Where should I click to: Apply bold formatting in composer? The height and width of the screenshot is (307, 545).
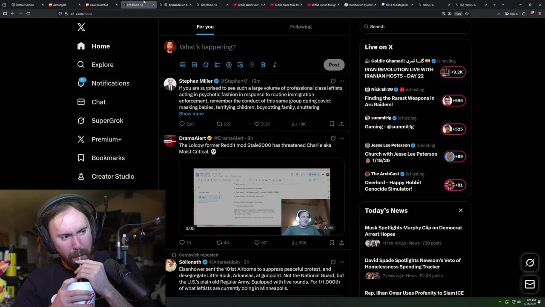263,65
